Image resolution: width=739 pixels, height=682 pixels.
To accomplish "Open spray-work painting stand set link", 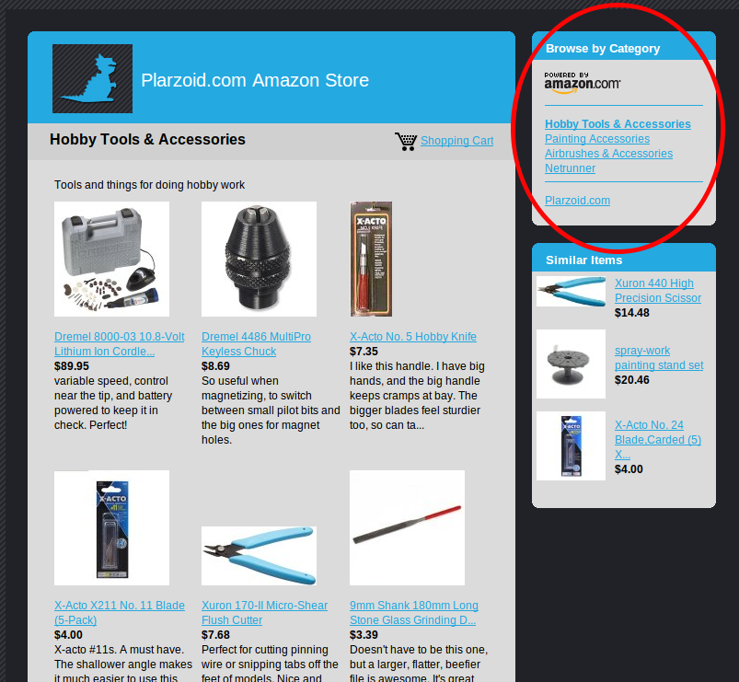I will [x=659, y=358].
